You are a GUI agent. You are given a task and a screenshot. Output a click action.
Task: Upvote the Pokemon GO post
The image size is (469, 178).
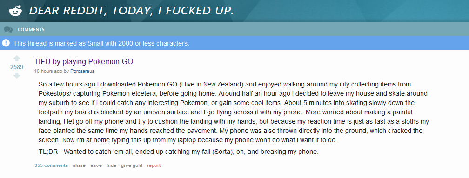(17, 58)
